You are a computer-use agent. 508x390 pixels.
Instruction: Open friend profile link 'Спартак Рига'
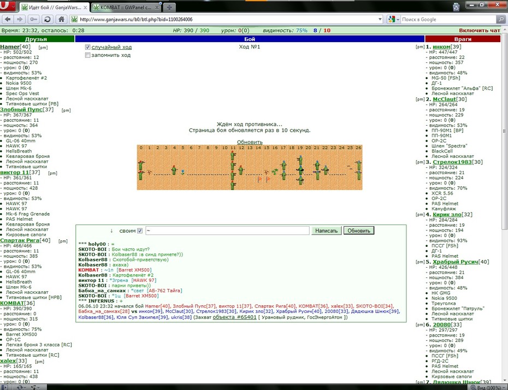(x=20, y=240)
